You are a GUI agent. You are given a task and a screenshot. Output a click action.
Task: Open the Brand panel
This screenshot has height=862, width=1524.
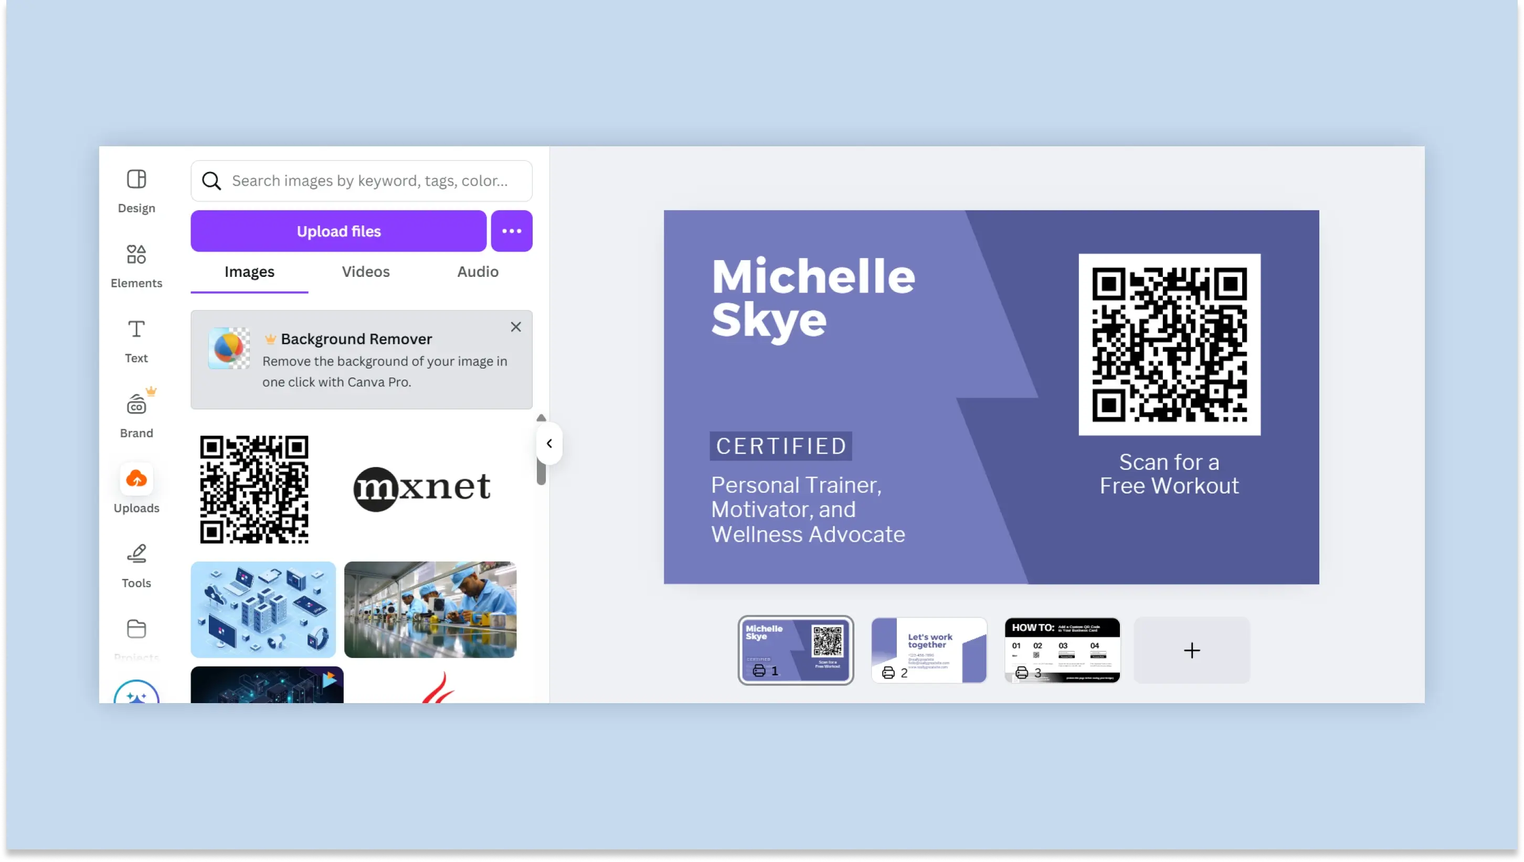[x=136, y=416]
